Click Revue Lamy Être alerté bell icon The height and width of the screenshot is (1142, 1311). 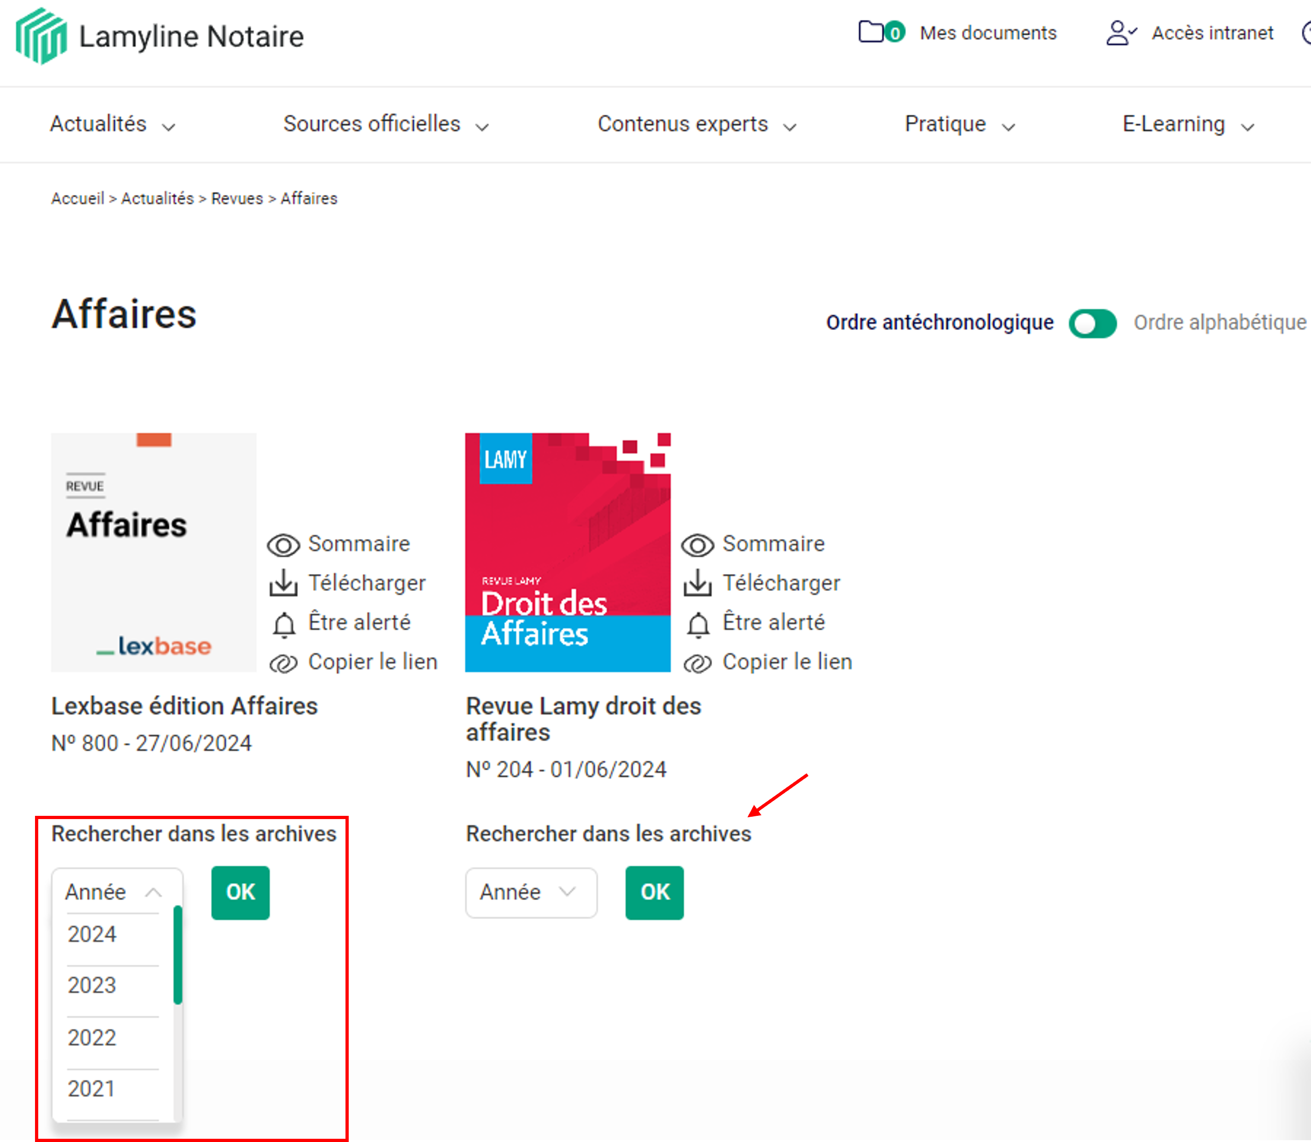tap(698, 625)
